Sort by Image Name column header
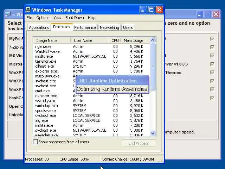 point(52,40)
